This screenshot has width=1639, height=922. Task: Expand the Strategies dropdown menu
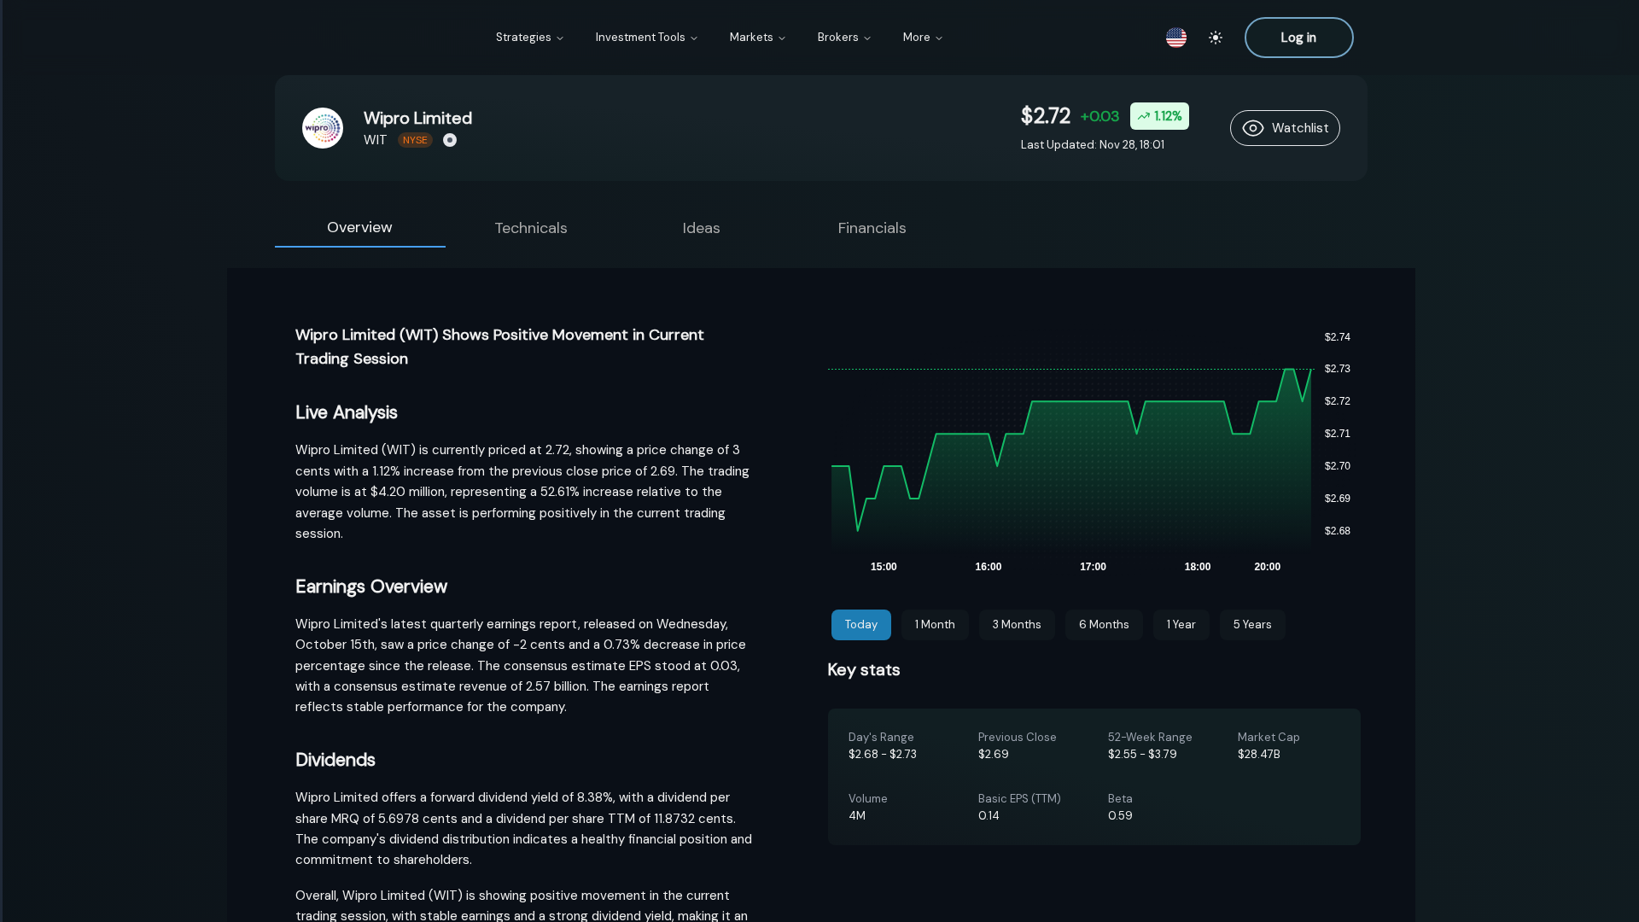tap(529, 38)
